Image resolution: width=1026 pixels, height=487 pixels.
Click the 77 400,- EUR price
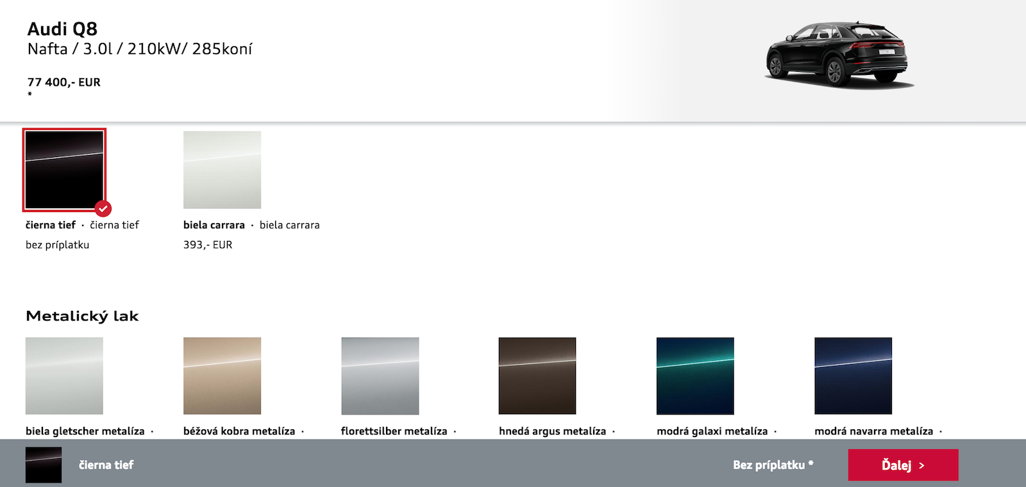pyautogui.click(x=64, y=82)
